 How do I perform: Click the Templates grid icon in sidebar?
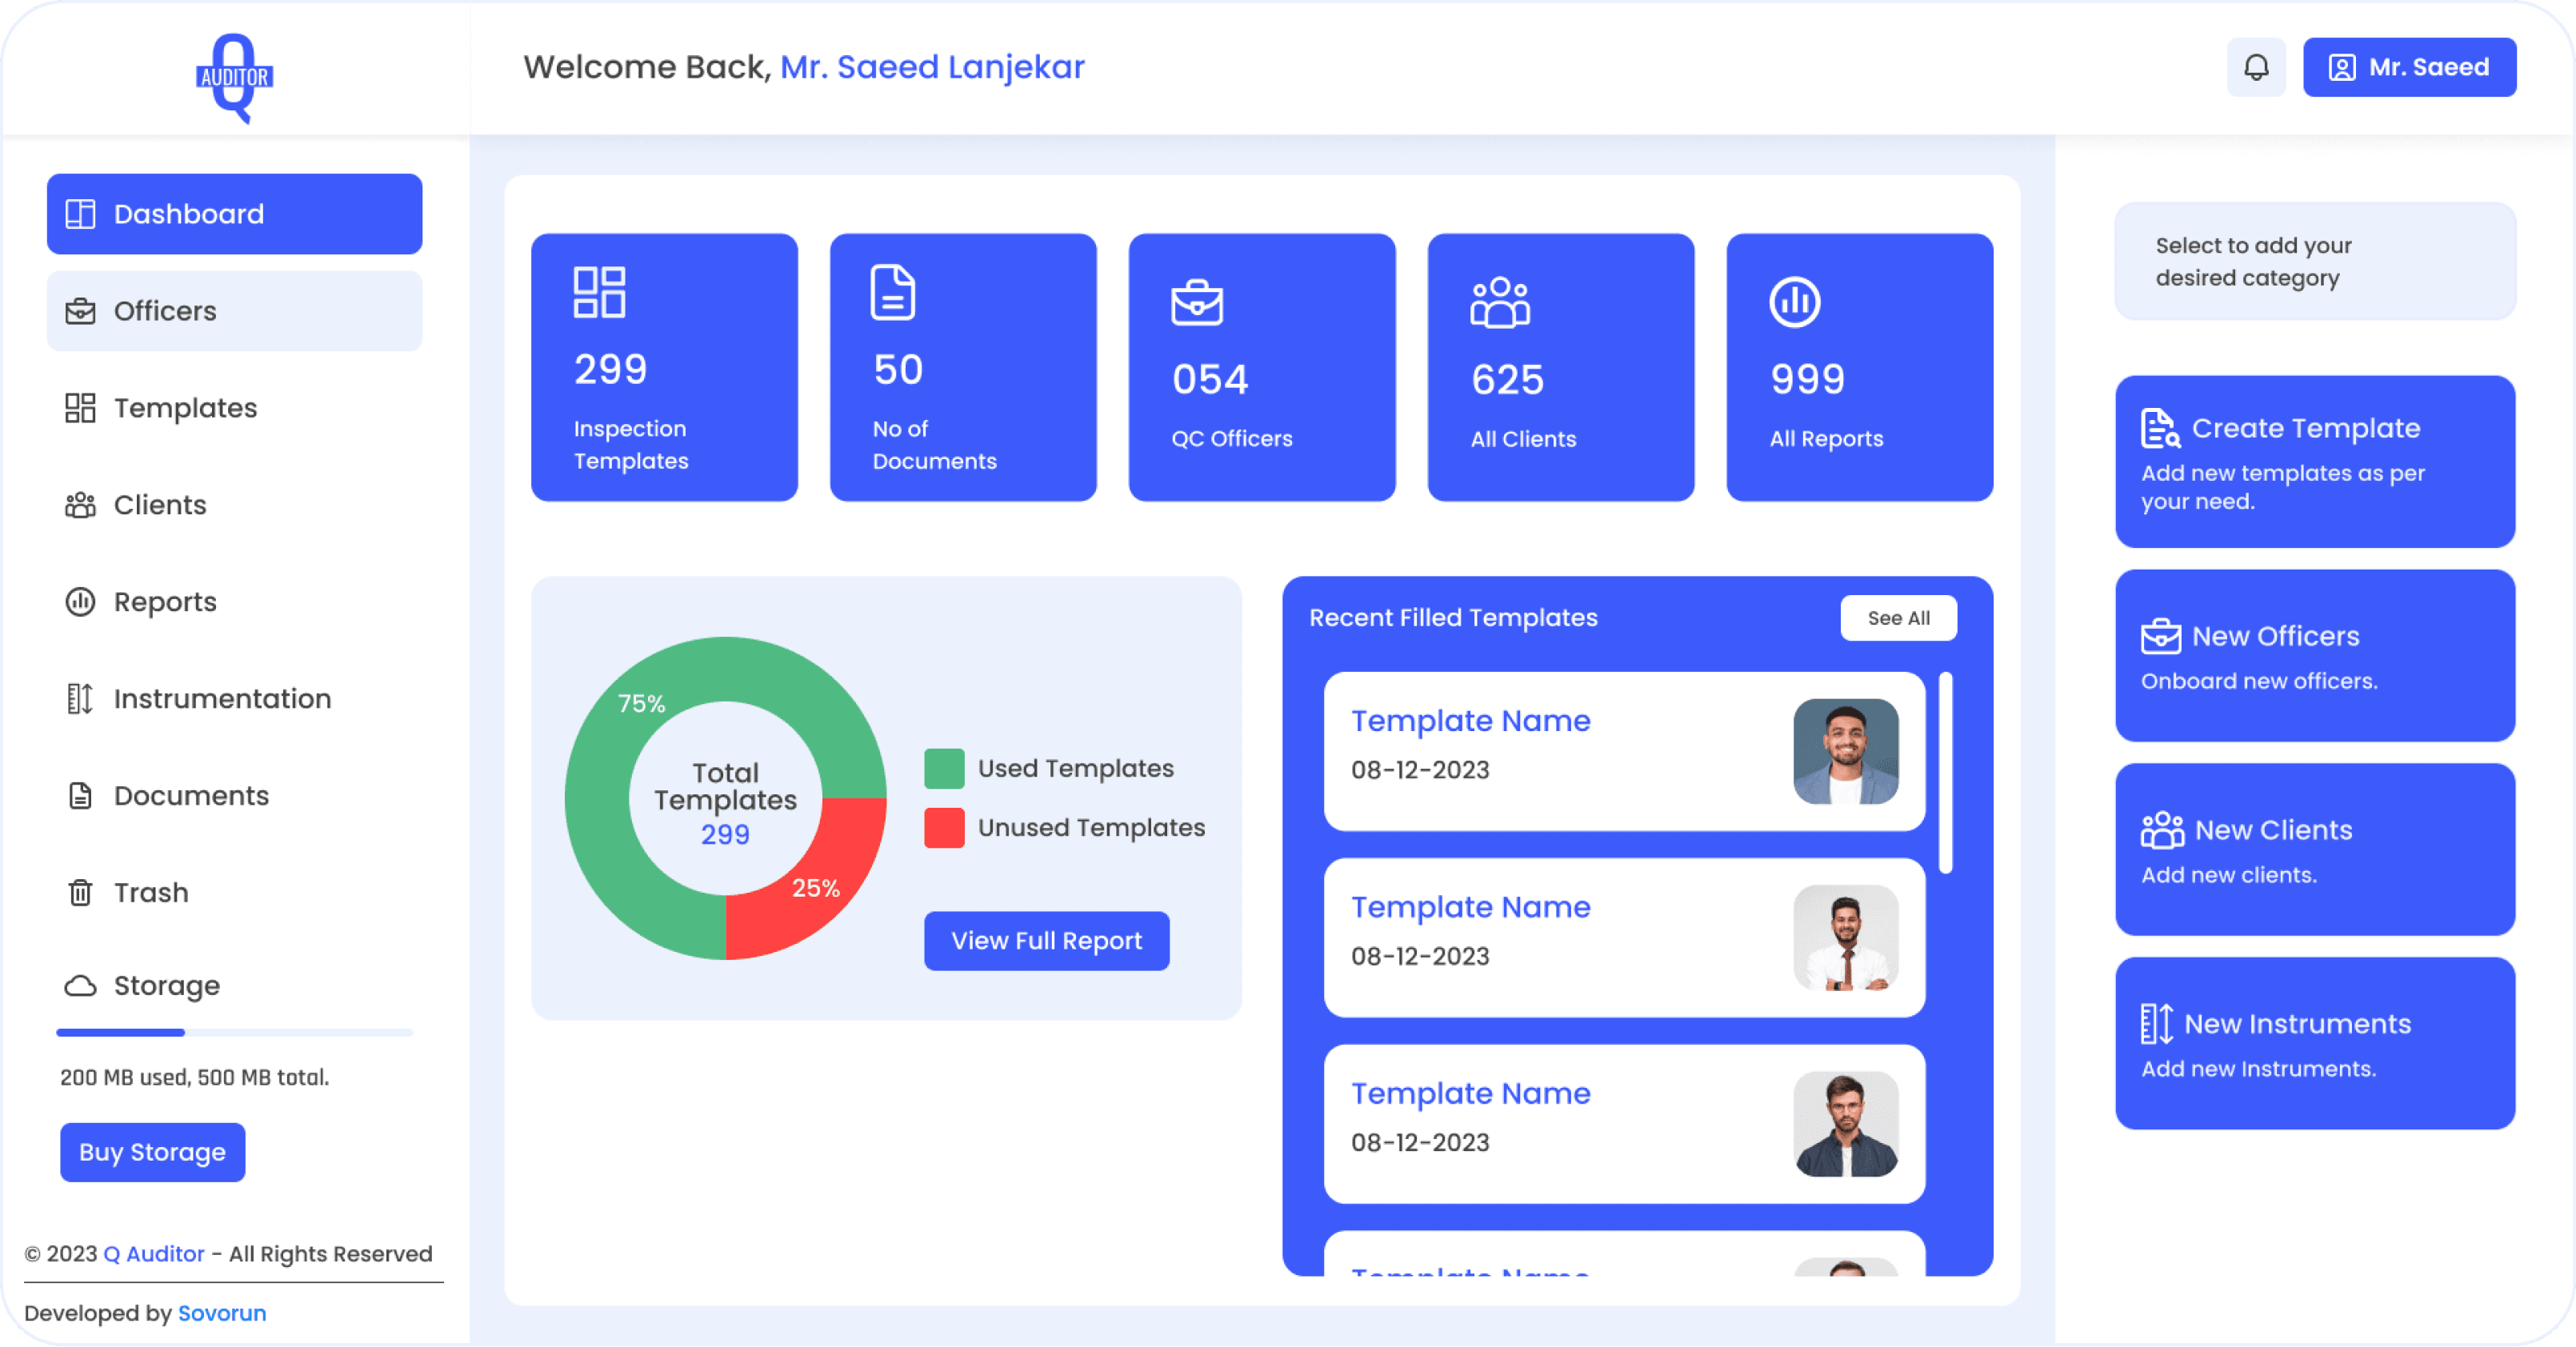[80, 408]
